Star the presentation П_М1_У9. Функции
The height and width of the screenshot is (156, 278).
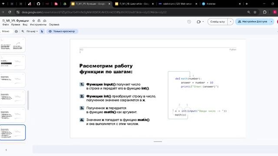(33, 21)
